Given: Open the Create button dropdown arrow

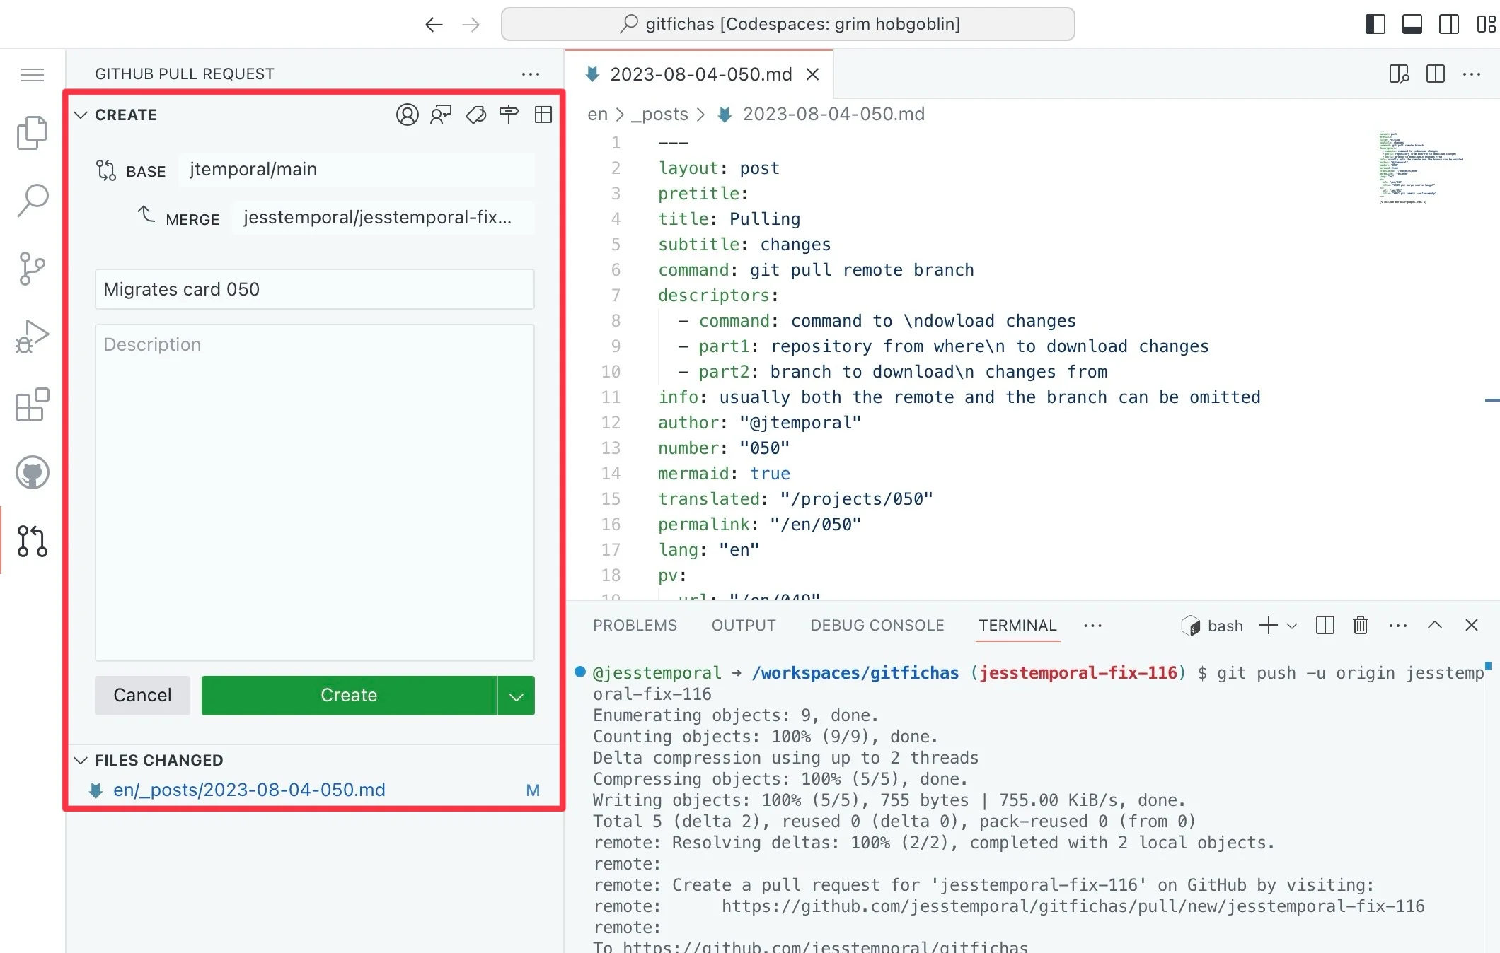Looking at the screenshot, I should [x=516, y=696].
